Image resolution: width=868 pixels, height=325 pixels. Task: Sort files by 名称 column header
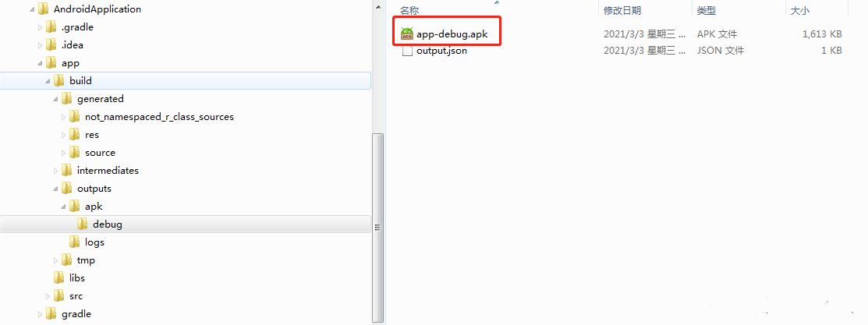click(x=410, y=11)
